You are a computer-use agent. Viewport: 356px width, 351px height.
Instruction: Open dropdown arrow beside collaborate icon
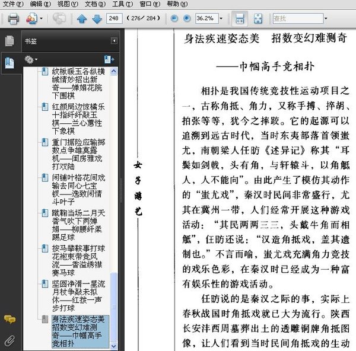click(41, 18)
